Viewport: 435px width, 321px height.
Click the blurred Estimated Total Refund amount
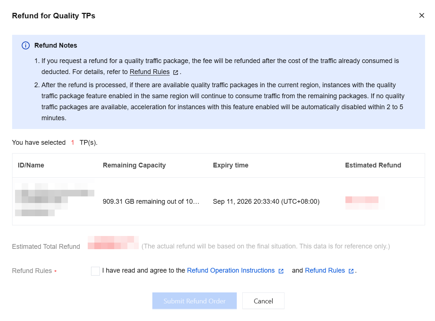coord(113,243)
